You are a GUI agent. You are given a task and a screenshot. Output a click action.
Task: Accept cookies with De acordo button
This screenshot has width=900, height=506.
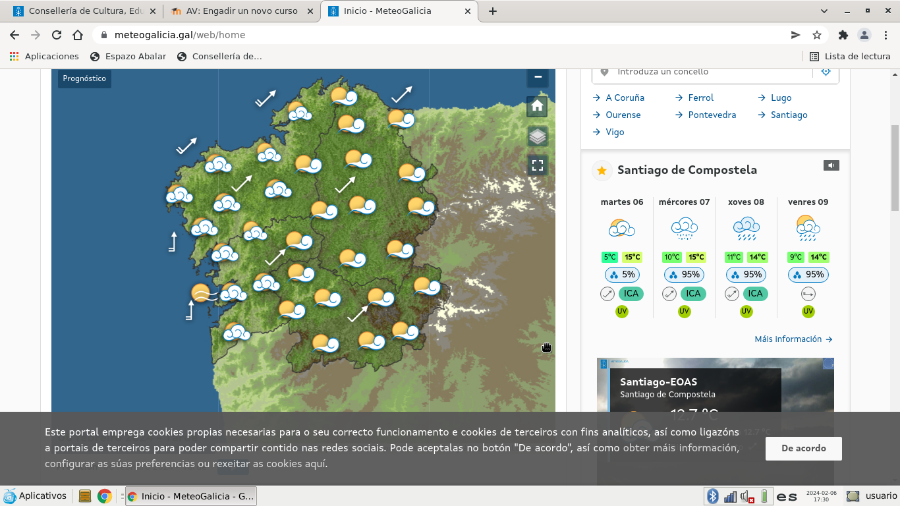803,449
